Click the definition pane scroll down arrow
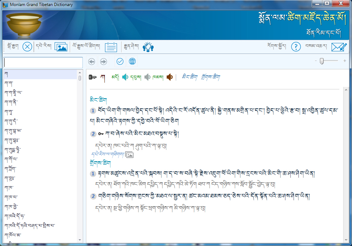The height and width of the screenshot is (246, 352). [x=346, y=240]
